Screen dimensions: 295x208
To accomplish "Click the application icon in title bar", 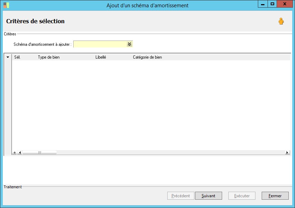I will [6, 5].
